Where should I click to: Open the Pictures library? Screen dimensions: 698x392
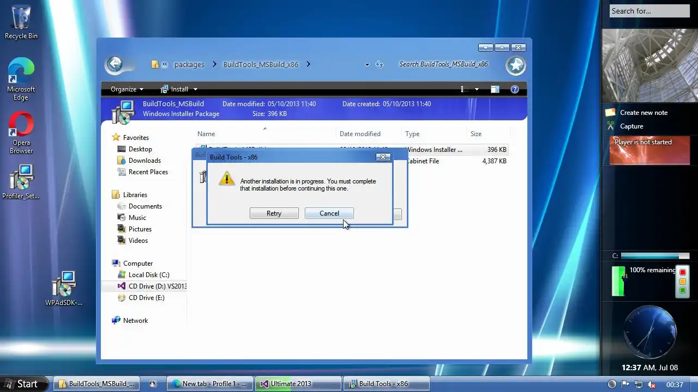click(x=140, y=229)
